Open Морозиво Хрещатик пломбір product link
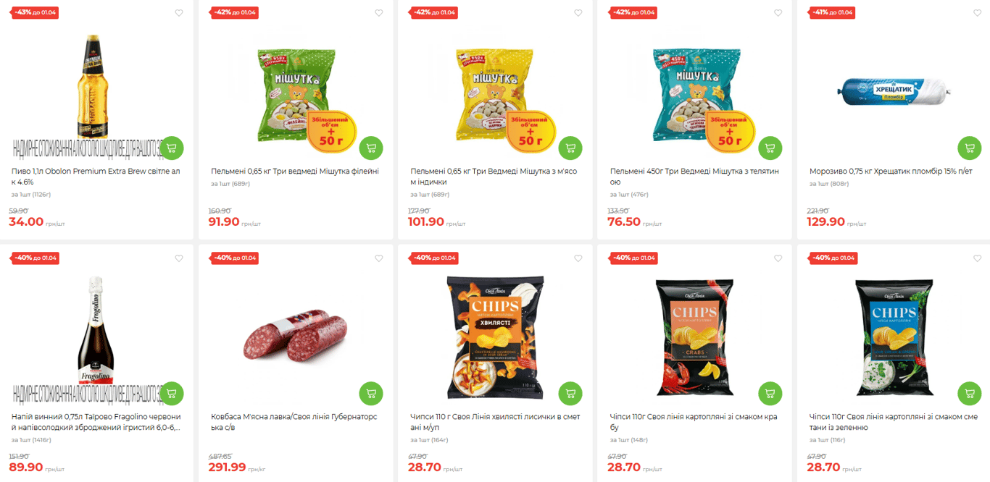The image size is (990, 482). 891,172
